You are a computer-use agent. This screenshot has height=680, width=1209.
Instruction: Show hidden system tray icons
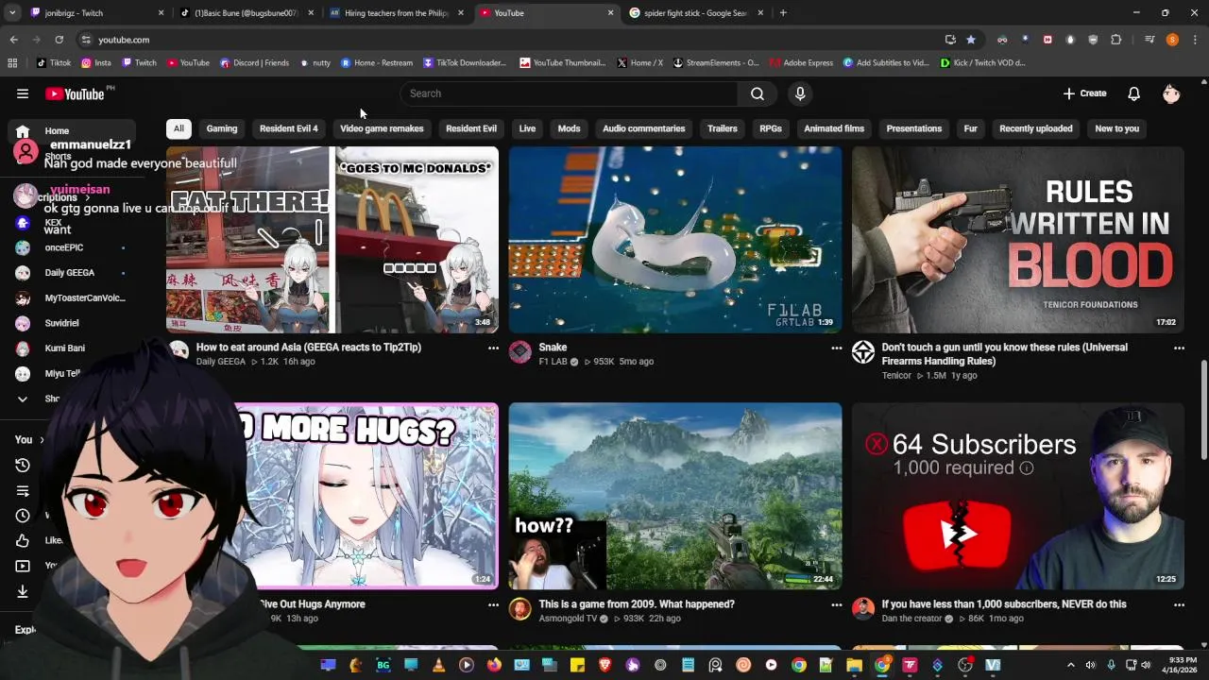tap(1071, 665)
